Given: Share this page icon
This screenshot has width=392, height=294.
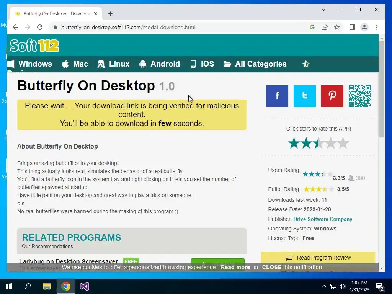Looking at the screenshot, I should [x=325, y=27].
